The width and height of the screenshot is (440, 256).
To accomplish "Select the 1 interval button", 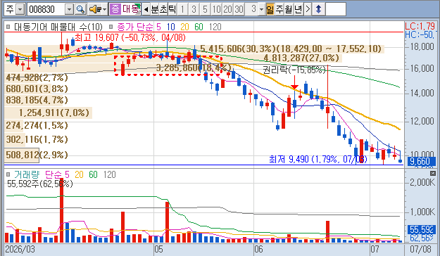I will pos(182,9).
